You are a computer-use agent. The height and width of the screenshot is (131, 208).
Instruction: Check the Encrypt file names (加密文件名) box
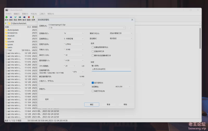pyautogui.click(x=93, y=91)
